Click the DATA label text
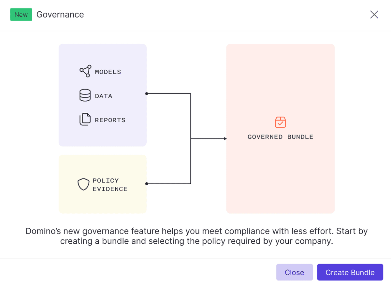Screen dimensions: 391x286 (x=104, y=95)
